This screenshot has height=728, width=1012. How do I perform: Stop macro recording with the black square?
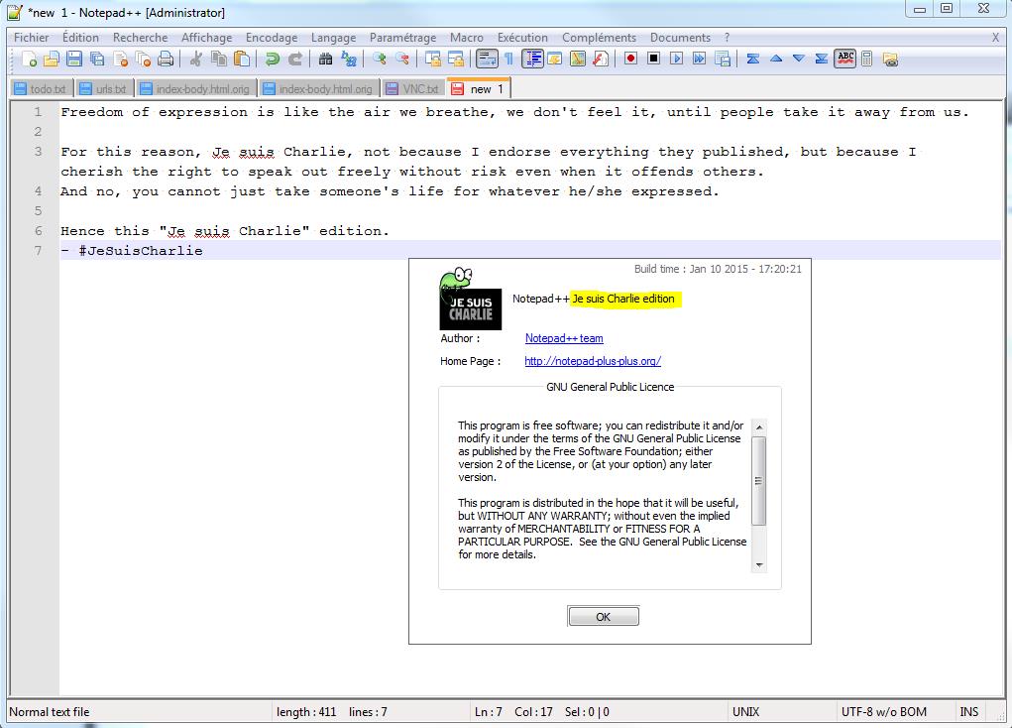pos(654,60)
